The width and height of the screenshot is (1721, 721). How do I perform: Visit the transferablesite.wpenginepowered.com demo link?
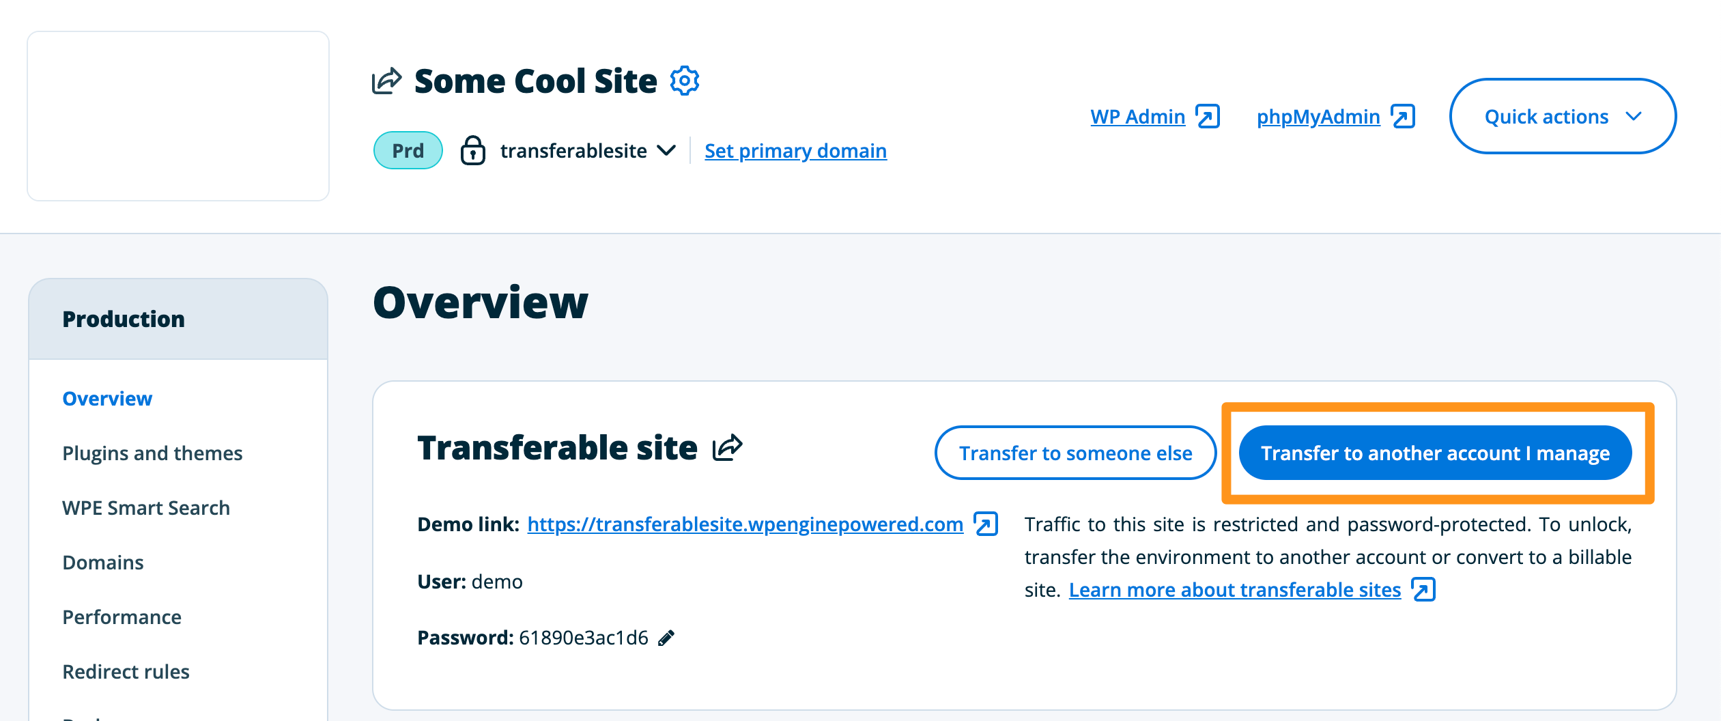point(745,524)
